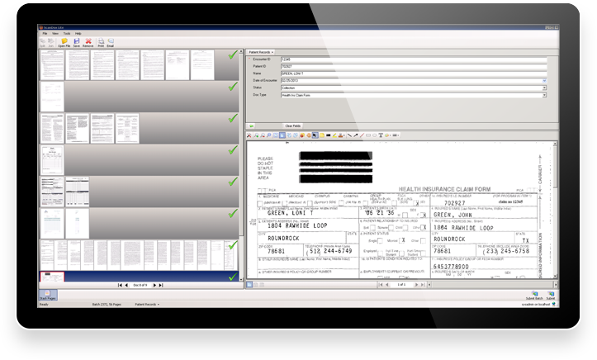Click the Save icon in toolbar
The width and height of the screenshot is (597, 360).
tap(76, 40)
